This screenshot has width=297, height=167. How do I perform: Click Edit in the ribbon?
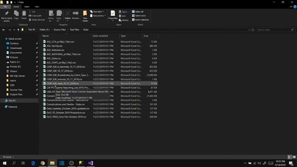(x=122, y=16)
